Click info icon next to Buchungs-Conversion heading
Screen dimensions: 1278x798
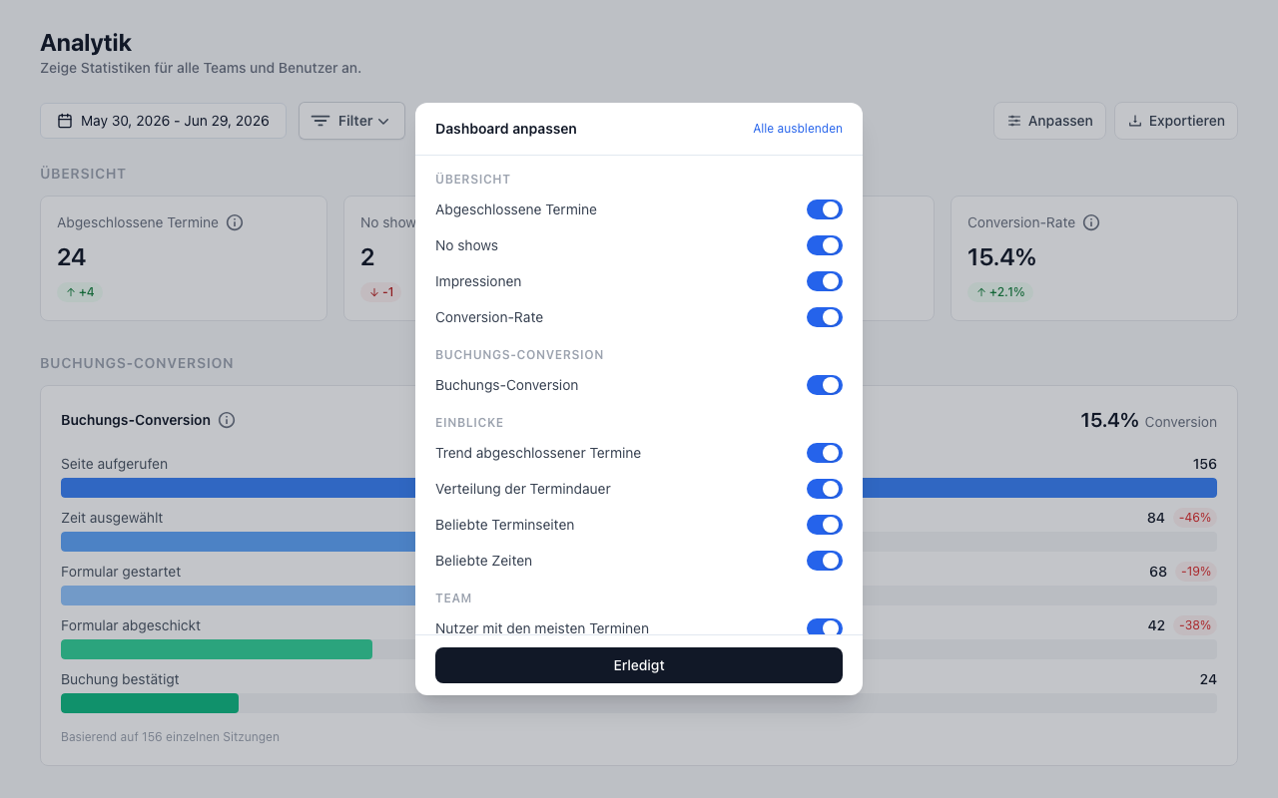click(227, 420)
